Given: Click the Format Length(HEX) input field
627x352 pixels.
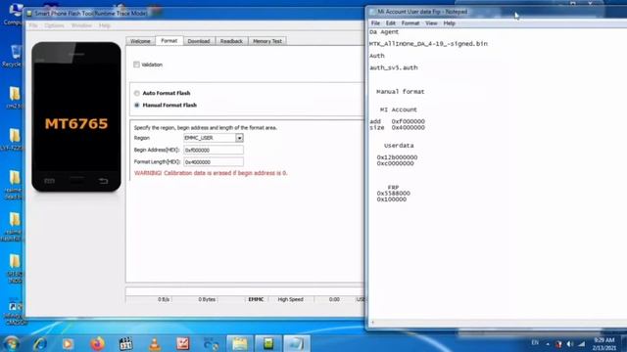Looking at the screenshot, I should (214, 162).
